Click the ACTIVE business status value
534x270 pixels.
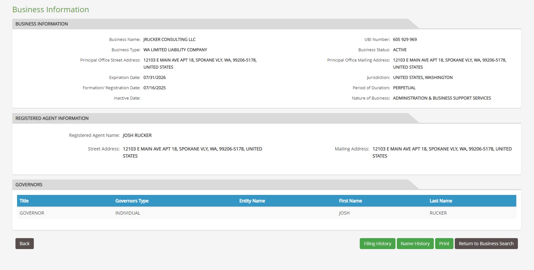[400, 50]
